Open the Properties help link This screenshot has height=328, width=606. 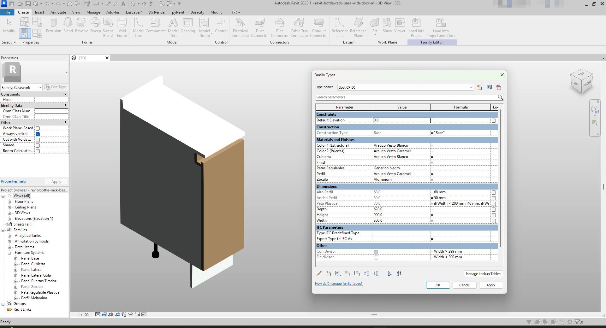13,181
